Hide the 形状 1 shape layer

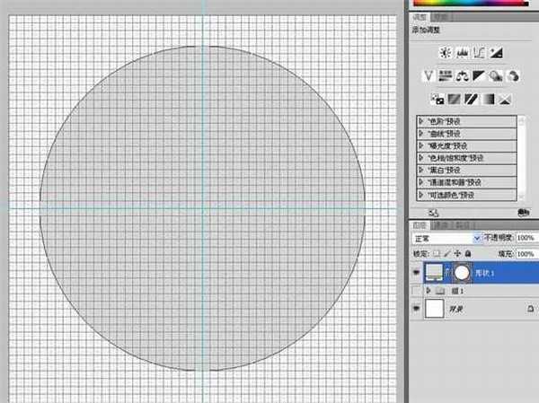click(418, 272)
